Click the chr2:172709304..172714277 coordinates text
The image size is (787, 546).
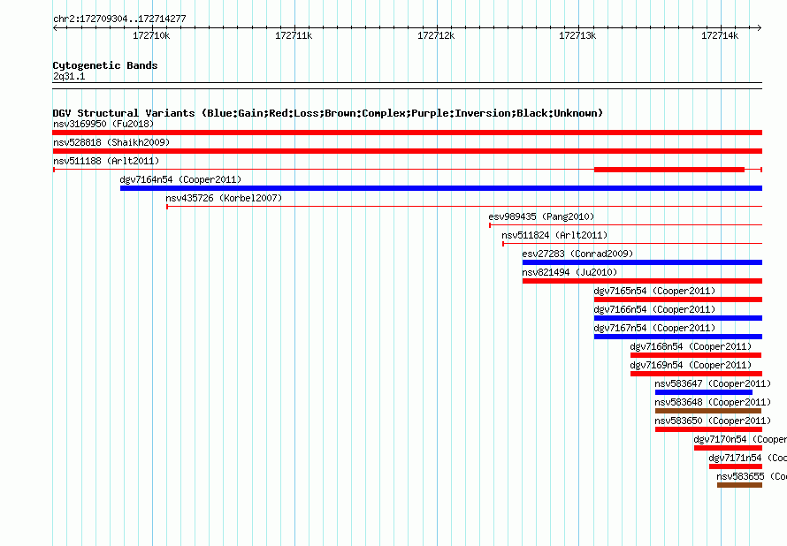click(119, 19)
